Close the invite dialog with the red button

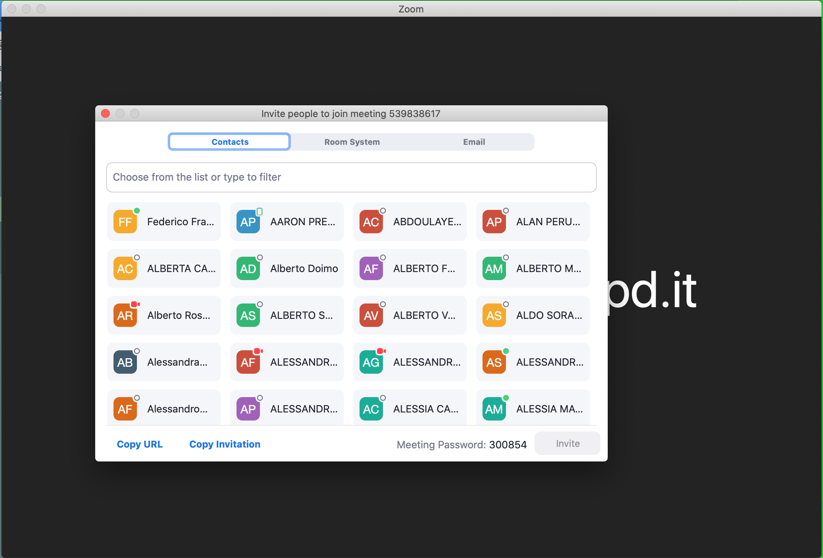105,113
